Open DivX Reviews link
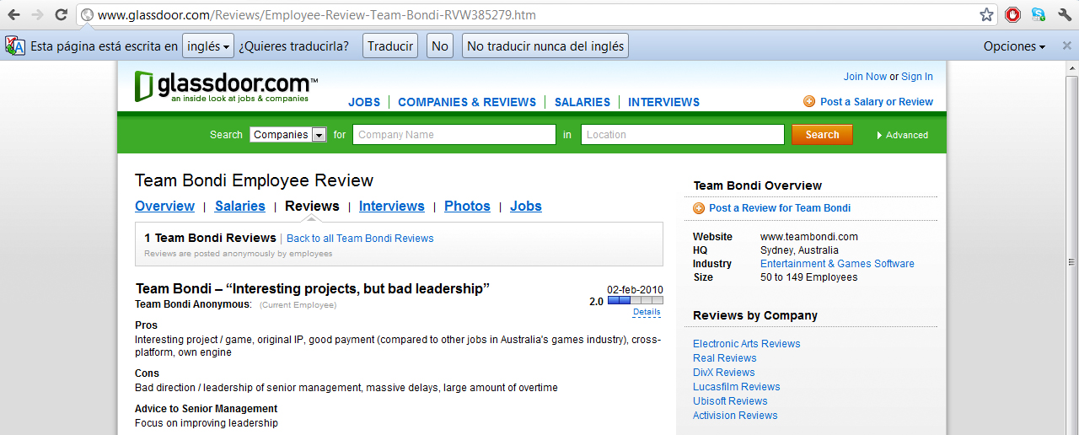 point(724,373)
